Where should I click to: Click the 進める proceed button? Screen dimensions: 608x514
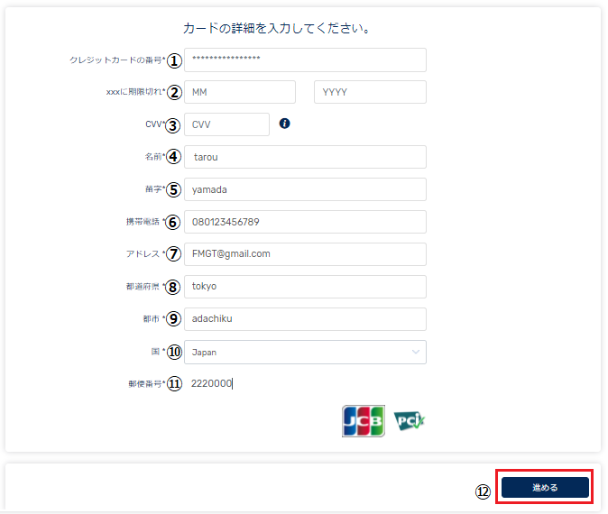click(545, 487)
